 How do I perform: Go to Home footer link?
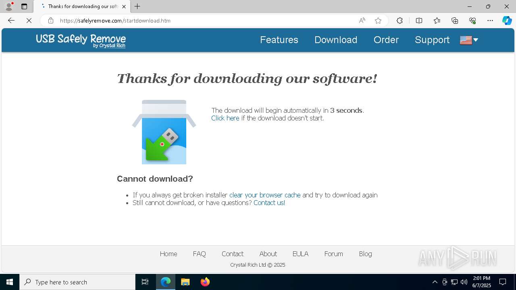tap(169, 254)
